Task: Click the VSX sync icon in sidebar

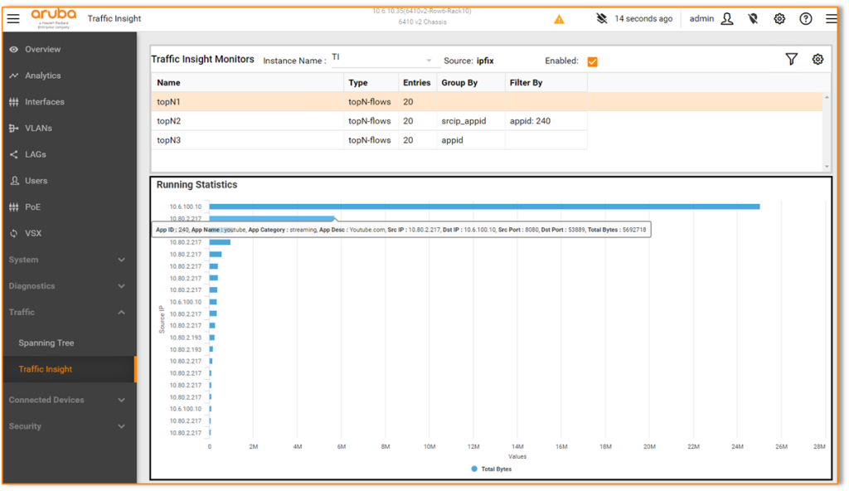Action: pyautogui.click(x=13, y=234)
